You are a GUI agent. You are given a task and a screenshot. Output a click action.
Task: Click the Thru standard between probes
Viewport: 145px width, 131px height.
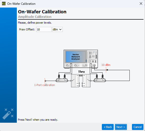(x=81, y=75)
